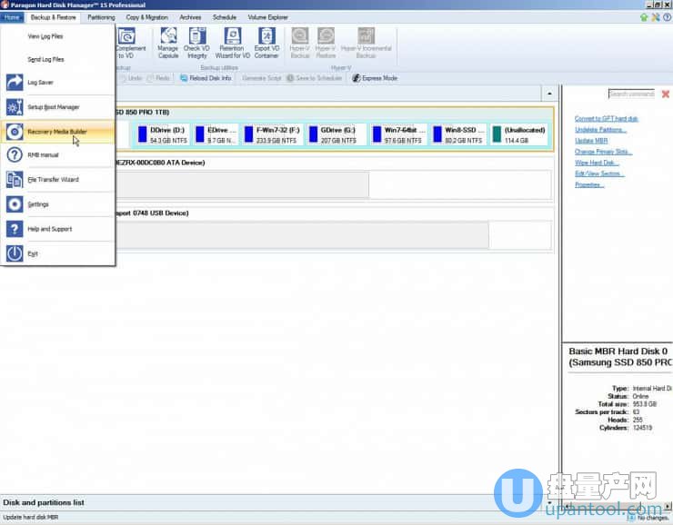
Task: Run Check VD Integrity tool
Action: [197, 41]
